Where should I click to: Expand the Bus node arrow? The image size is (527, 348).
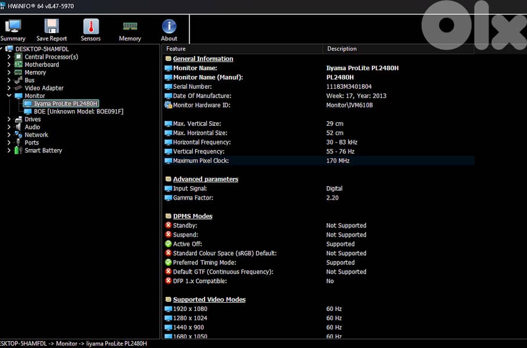pos(9,80)
